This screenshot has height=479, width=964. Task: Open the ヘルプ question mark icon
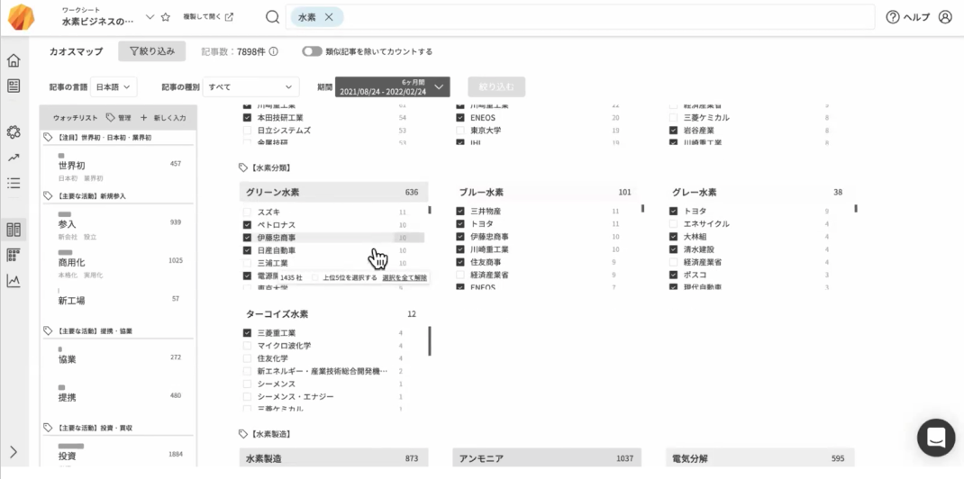pyautogui.click(x=893, y=17)
